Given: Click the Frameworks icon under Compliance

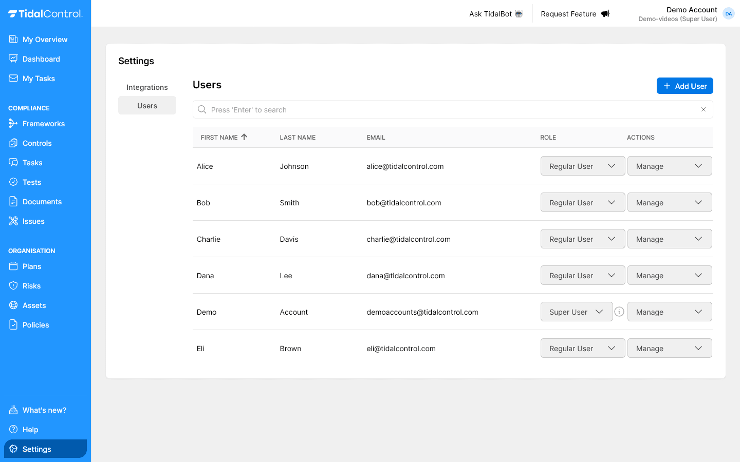Looking at the screenshot, I should [x=13, y=123].
